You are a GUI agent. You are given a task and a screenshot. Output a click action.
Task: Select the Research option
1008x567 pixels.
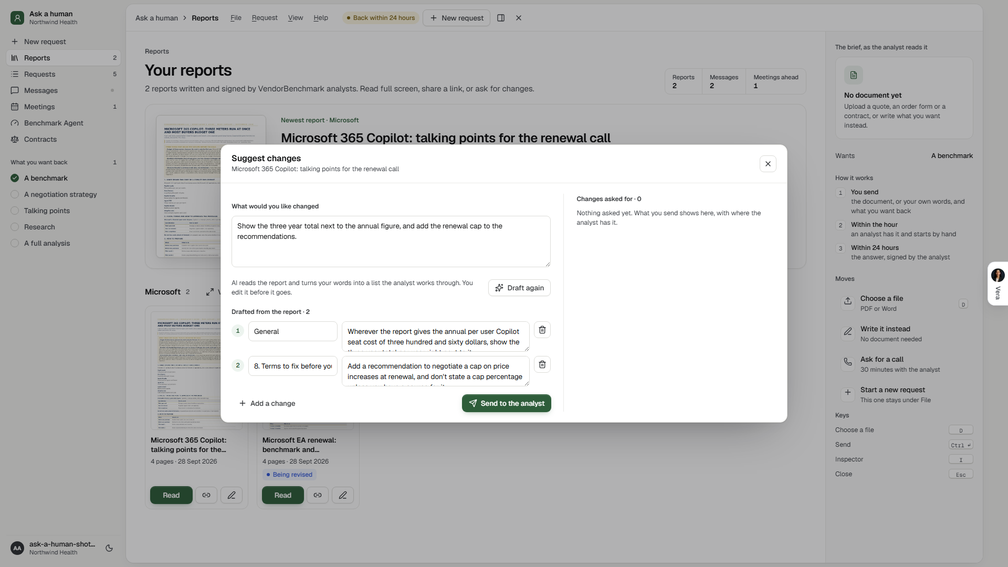[x=64, y=227]
